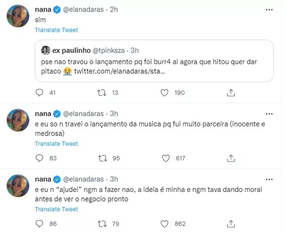
Task: Translate the 'inocente e medrosa' tweet
Action: point(57,143)
